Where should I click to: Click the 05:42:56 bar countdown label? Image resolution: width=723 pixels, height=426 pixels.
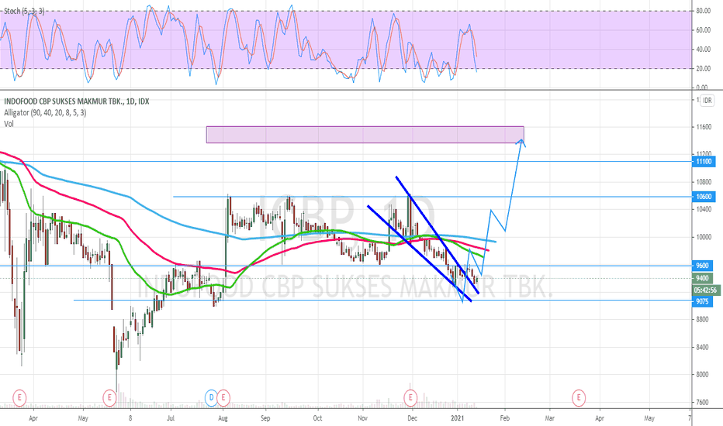click(x=707, y=290)
